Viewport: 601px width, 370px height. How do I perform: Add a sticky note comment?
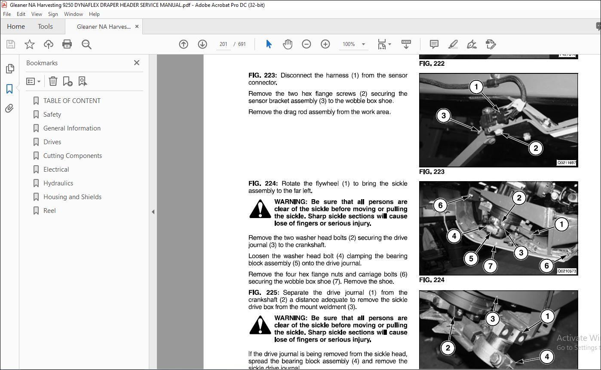tap(434, 44)
